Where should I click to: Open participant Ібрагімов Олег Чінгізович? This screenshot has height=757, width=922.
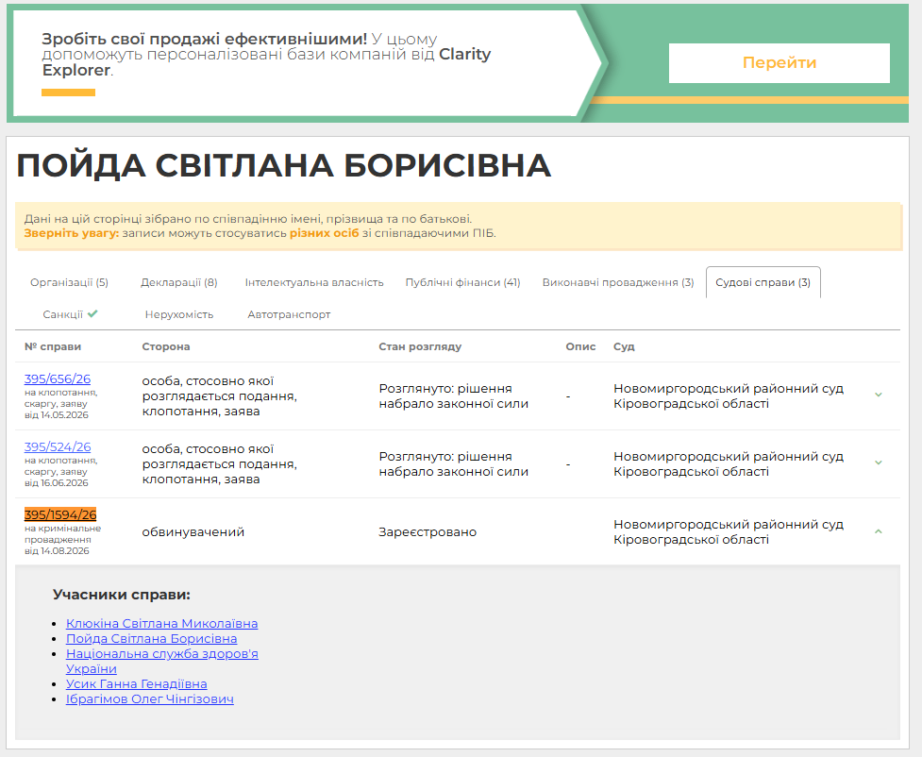point(150,699)
